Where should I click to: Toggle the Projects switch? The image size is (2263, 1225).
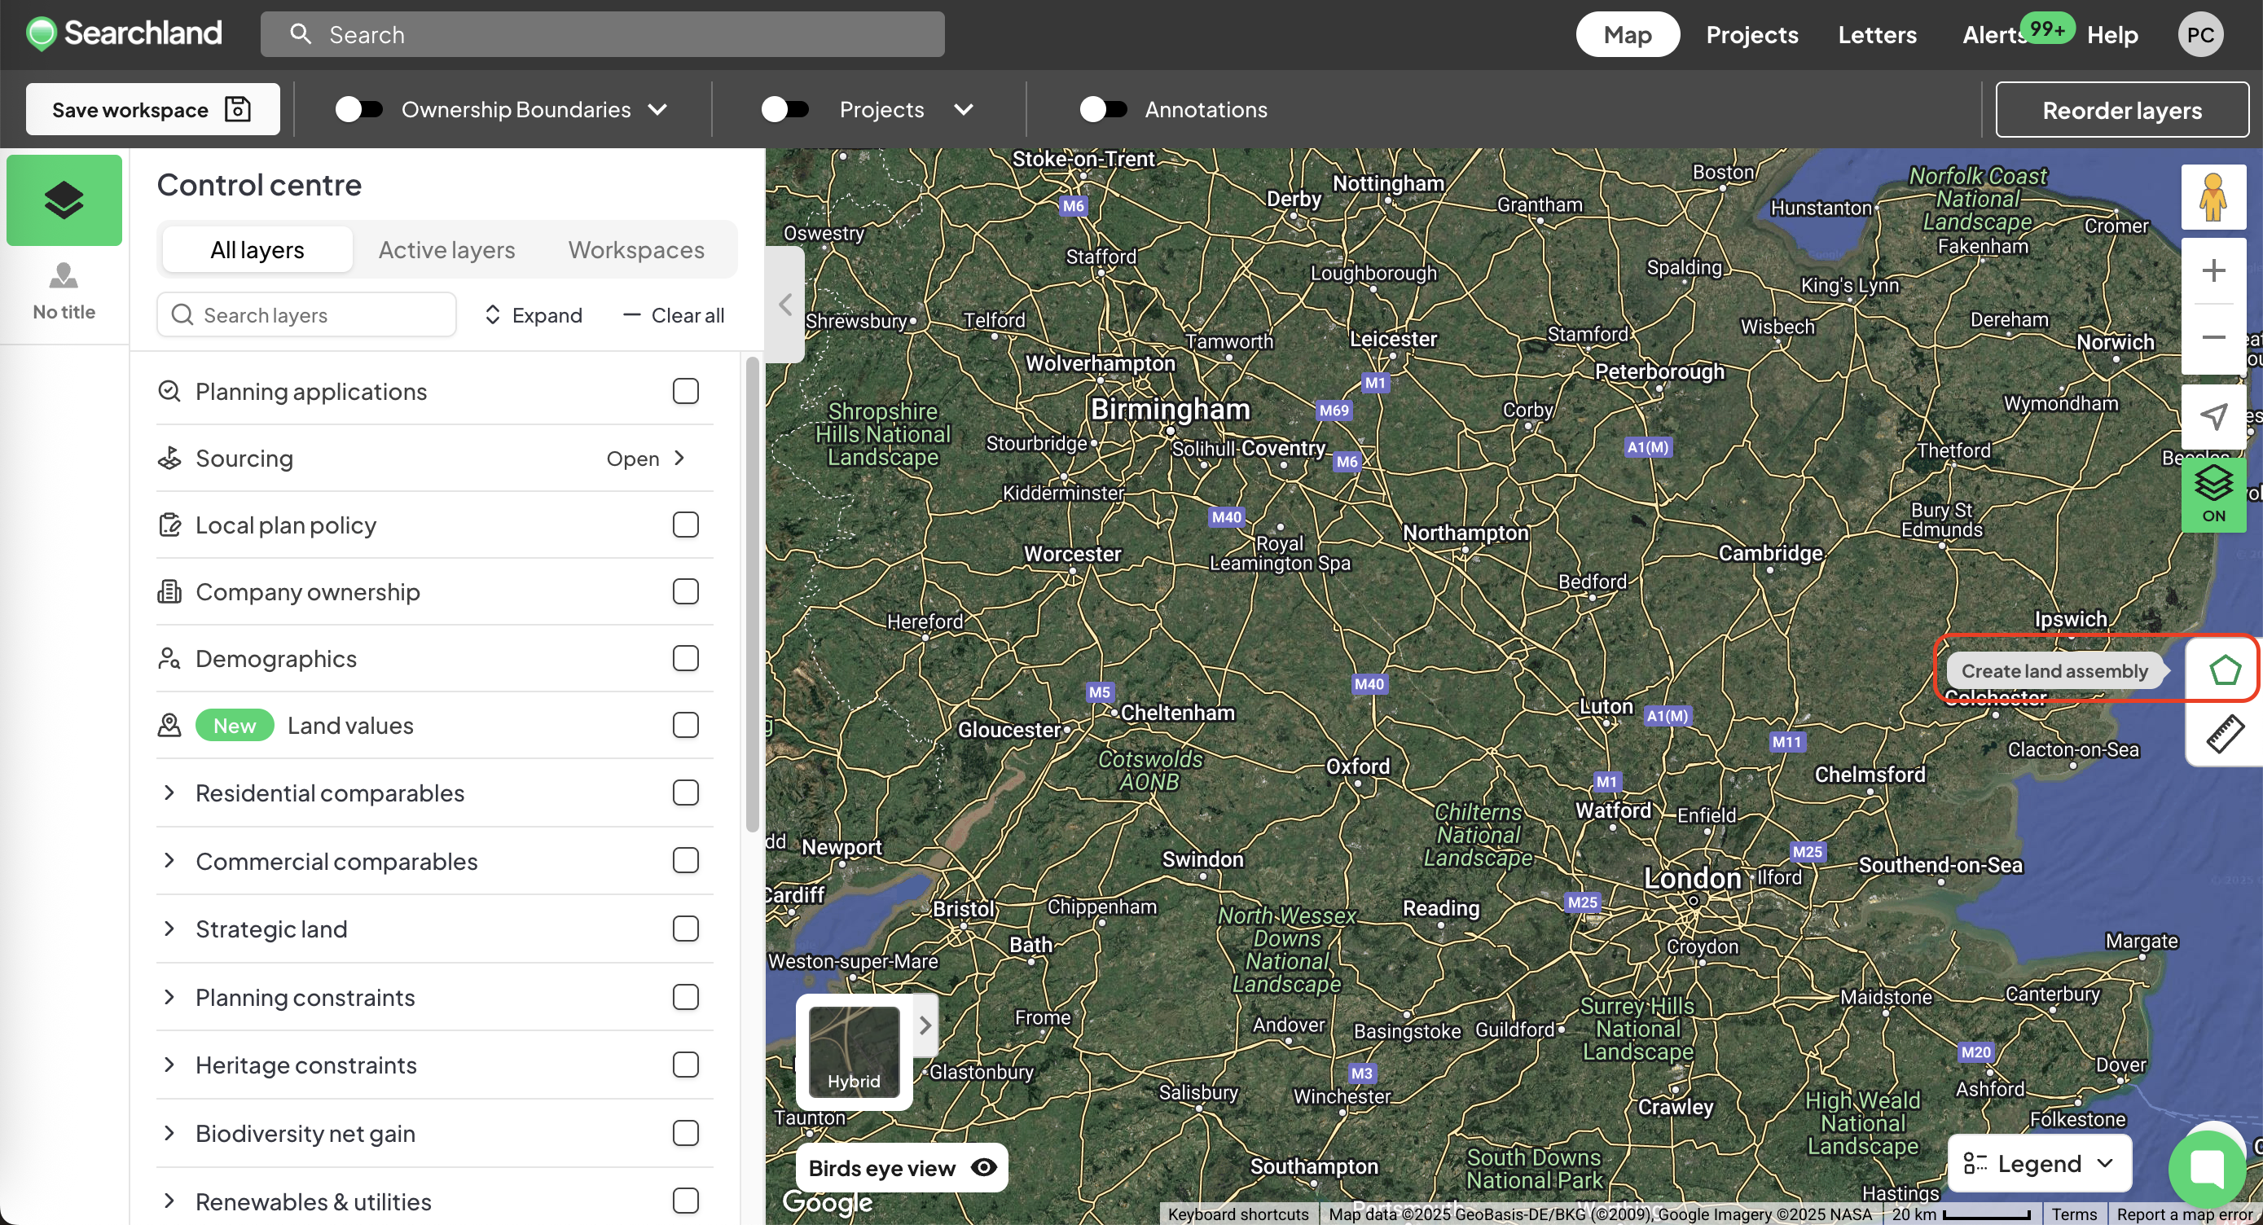(784, 109)
